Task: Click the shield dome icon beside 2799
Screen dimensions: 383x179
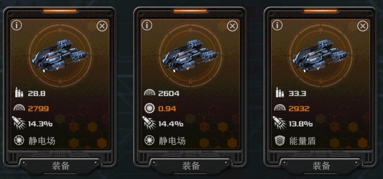Action: pyautogui.click(x=19, y=108)
